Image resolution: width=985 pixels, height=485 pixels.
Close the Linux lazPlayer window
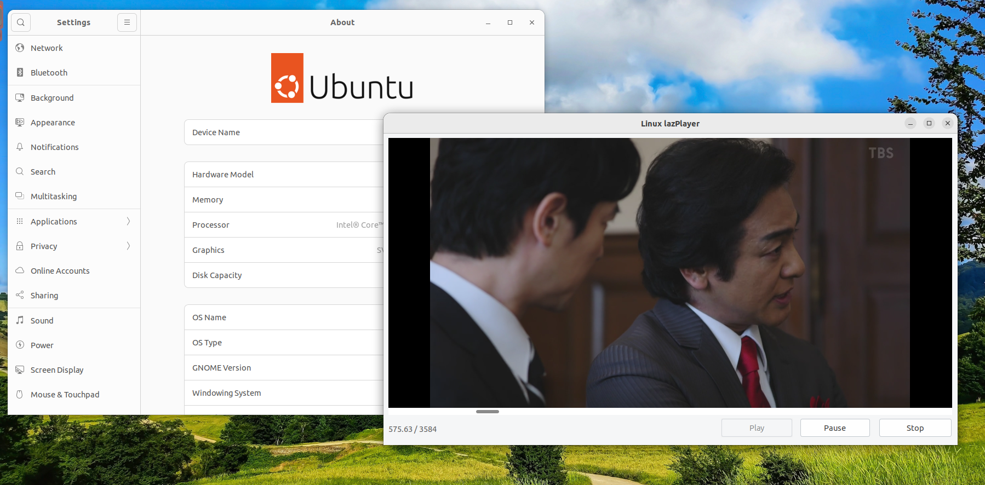tap(948, 124)
